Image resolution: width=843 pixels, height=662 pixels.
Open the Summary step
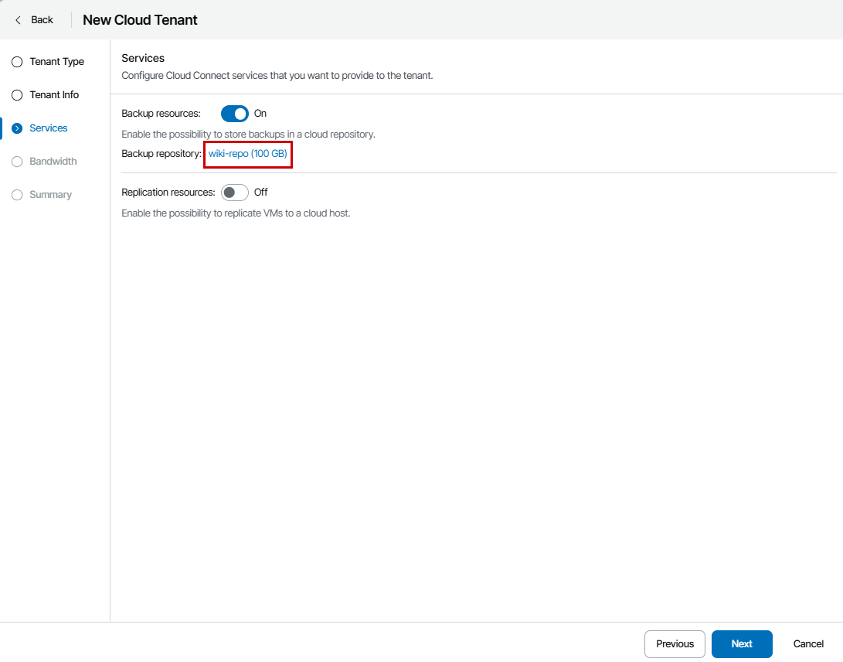coord(50,195)
